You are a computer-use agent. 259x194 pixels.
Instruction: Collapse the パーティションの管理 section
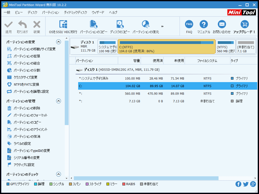pos(58,101)
